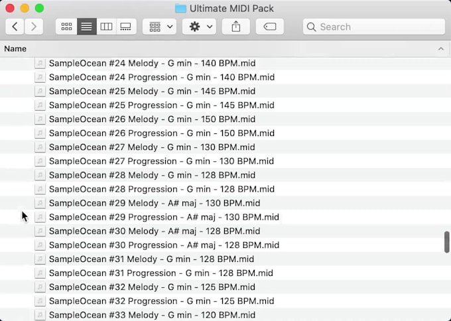Click the Share button
Image resolution: width=451 pixels, height=321 pixels.
tap(236, 27)
